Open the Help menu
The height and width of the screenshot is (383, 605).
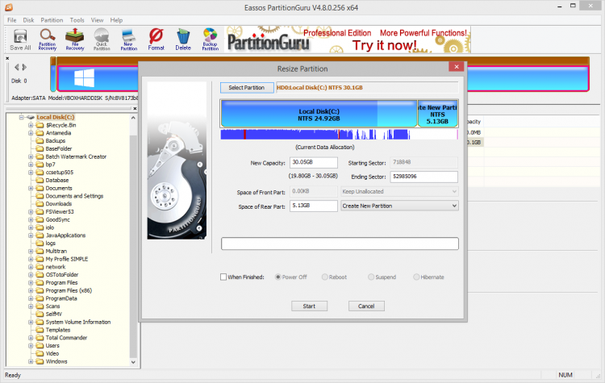pos(116,20)
